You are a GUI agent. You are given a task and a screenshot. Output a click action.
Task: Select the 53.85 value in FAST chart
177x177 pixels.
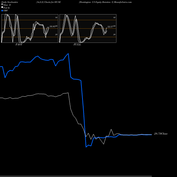click(52, 27)
